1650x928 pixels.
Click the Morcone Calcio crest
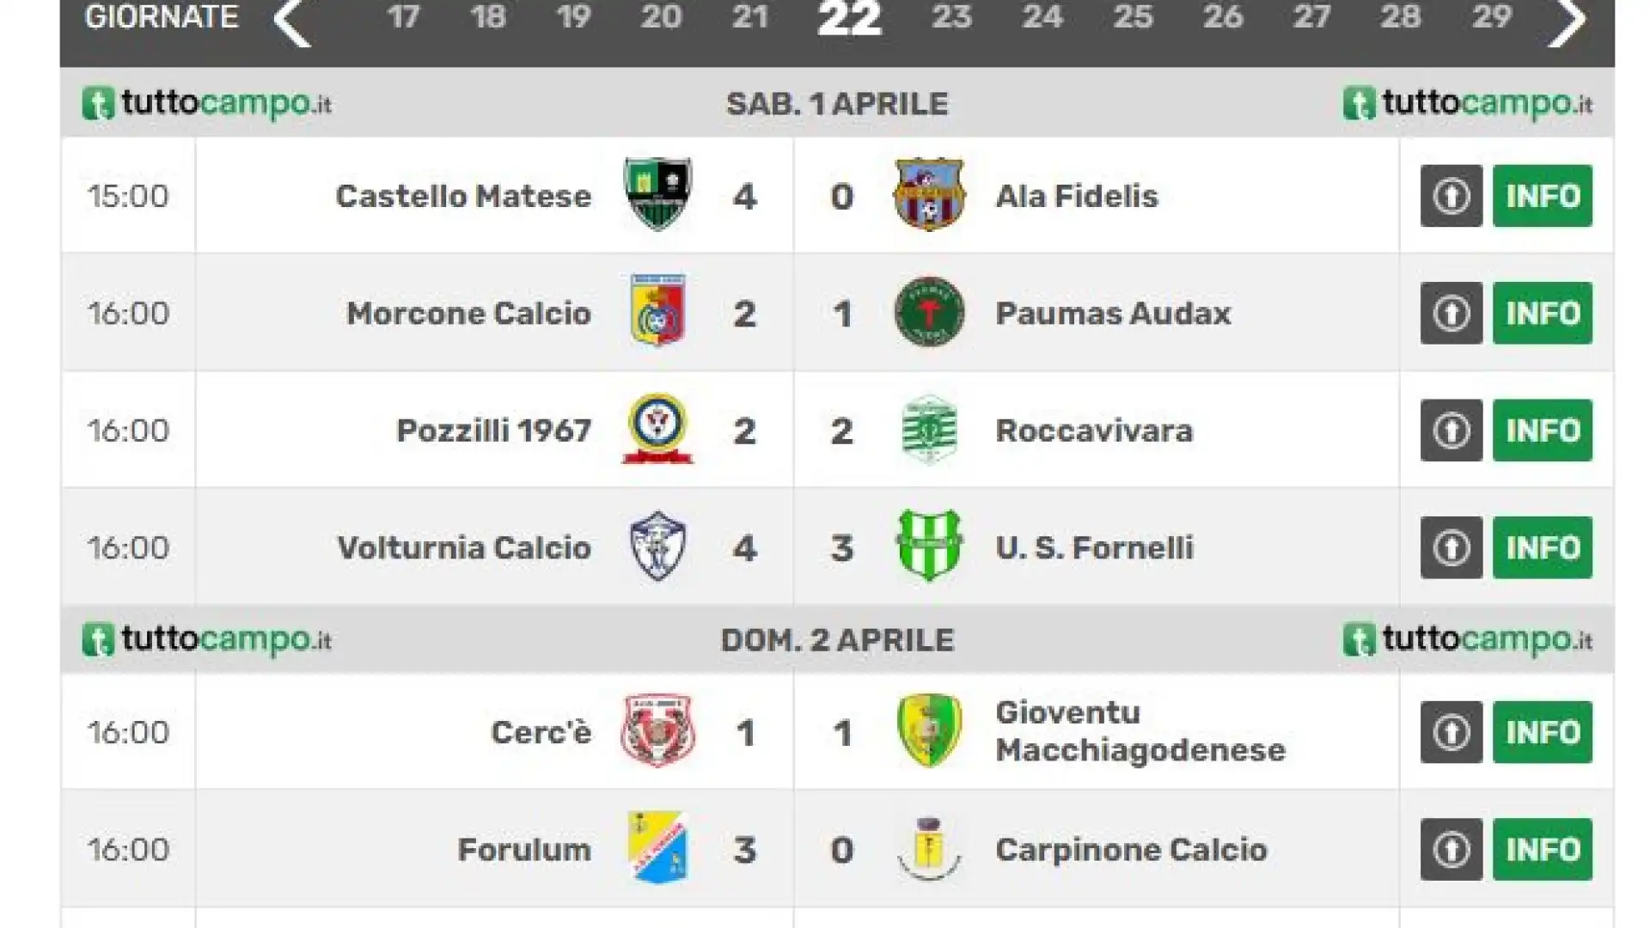click(657, 312)
